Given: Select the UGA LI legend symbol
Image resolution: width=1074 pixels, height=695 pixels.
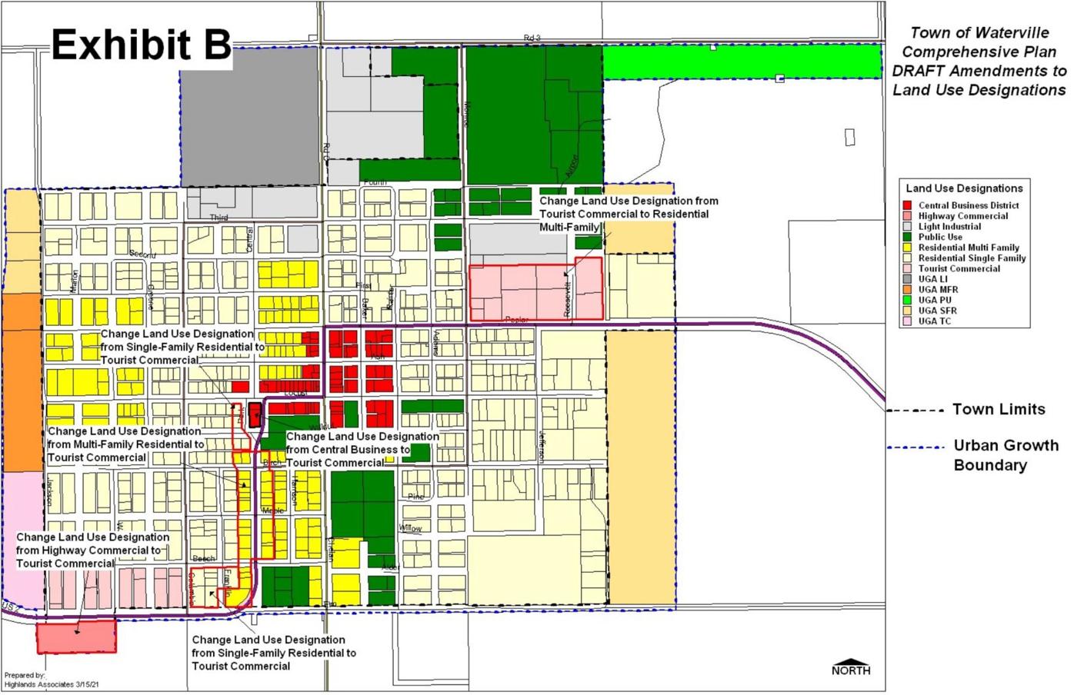Looking at the screenshot, I should click(906, 279).
